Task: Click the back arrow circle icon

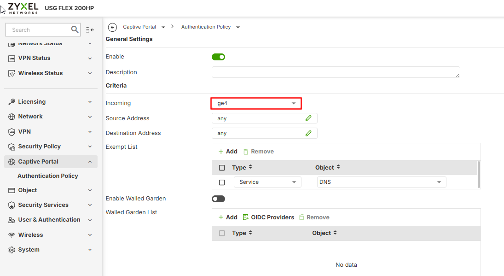Action: [x=112, y=27]
